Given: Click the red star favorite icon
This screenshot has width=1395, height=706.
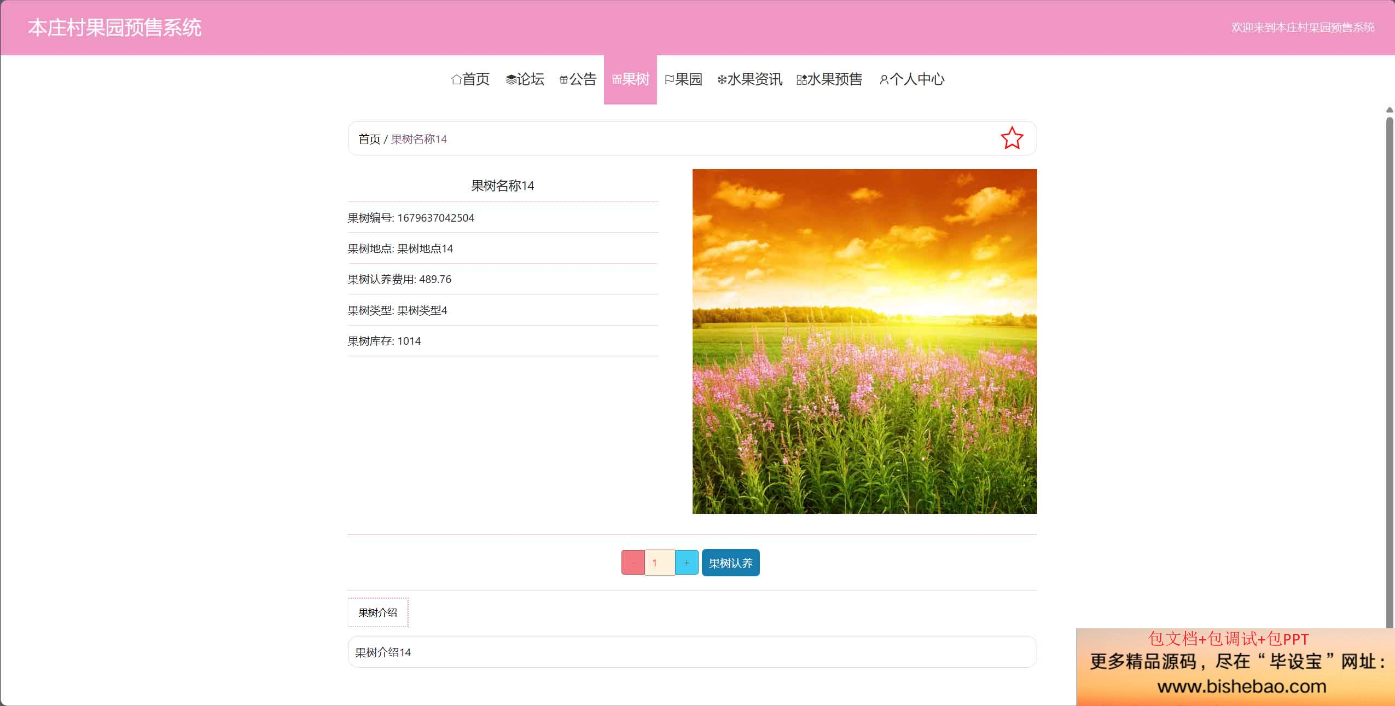Looking at the screenshot, I should click(x=1012, y=138).
